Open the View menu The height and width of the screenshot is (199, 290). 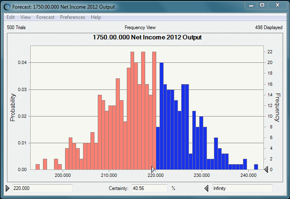coord(25,17)
